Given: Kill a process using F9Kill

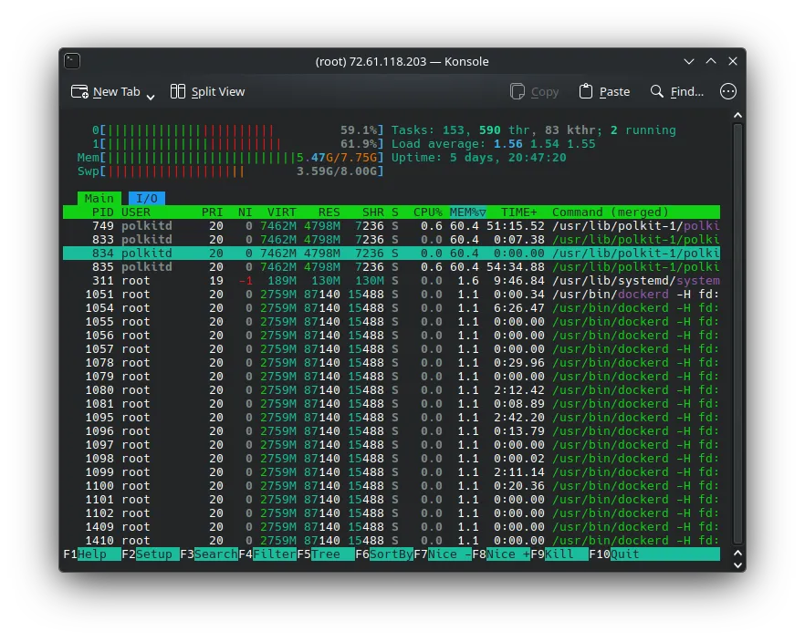Looking at the screenshot, I should click(x=559, y=554).
